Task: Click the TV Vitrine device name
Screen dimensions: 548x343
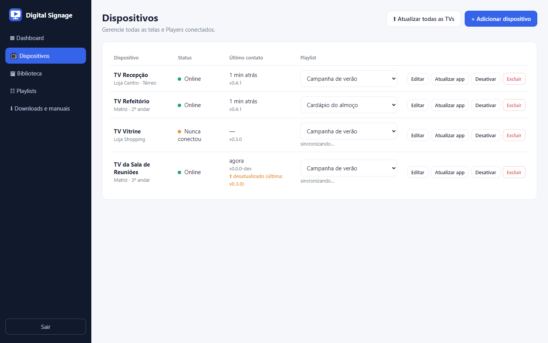Action: click(x=127, y=131)
